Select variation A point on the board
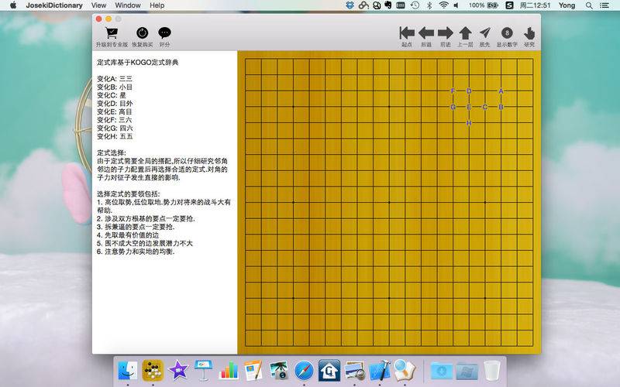The height and width of the screenshot is (387, 620). (501, 91)
